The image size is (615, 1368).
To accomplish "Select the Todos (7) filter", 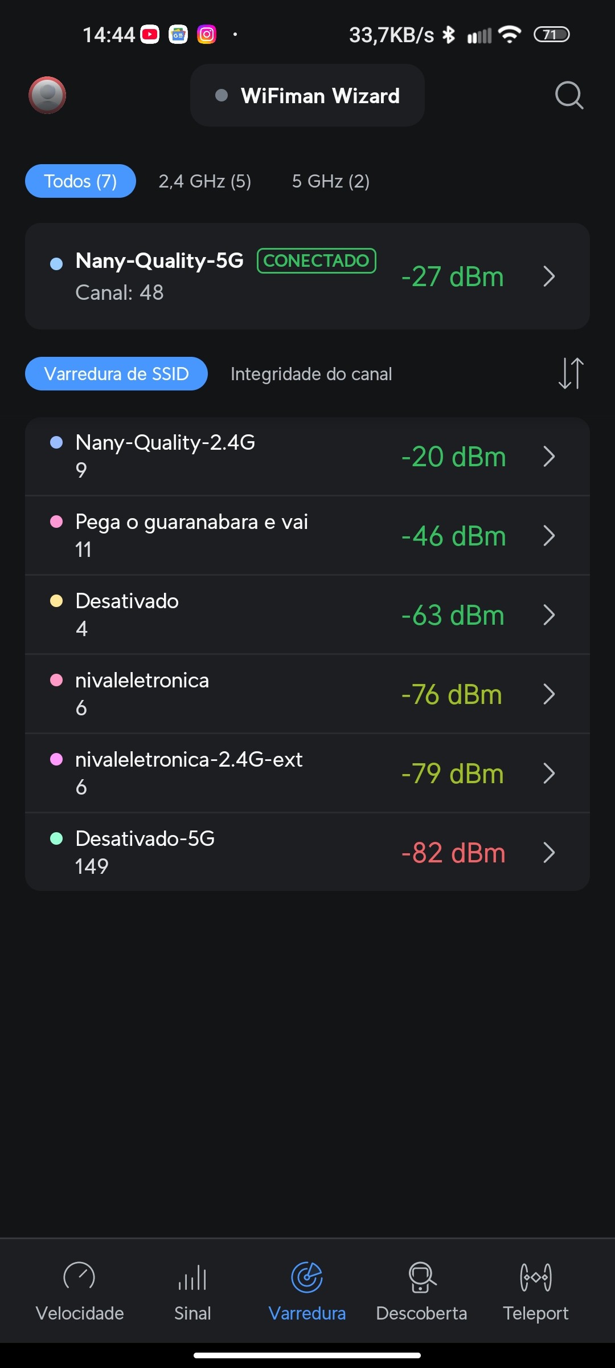I will pos(80,181).
